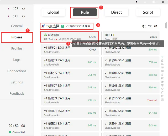Pin window with the pushpin icon
The image size is (168, 136).
(x=136, y=2)
